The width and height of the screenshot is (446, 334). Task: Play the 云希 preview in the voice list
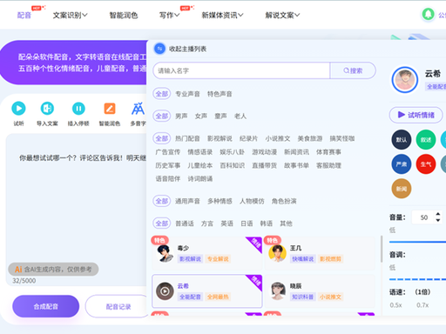165,291
